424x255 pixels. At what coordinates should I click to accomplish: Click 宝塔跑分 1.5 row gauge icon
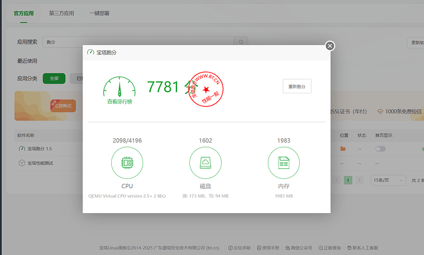[22, 149]
